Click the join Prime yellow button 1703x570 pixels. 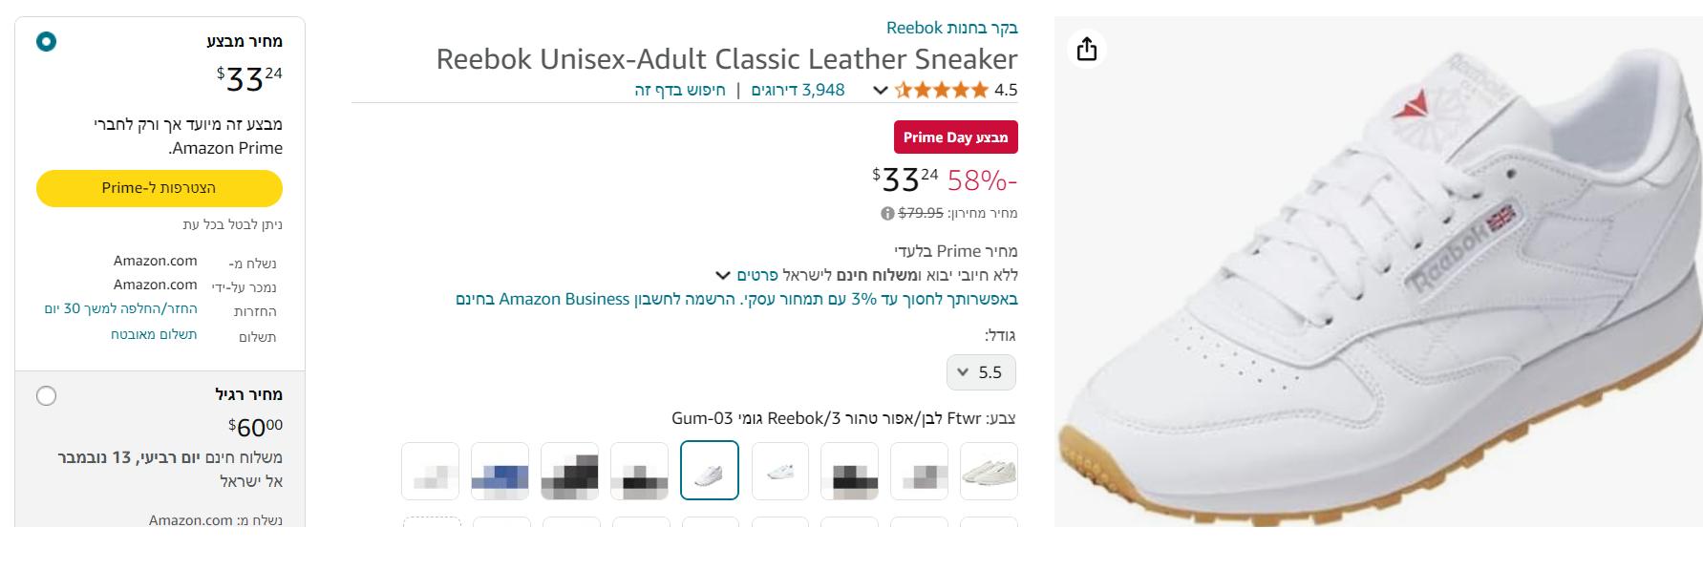tap(160, 188)
